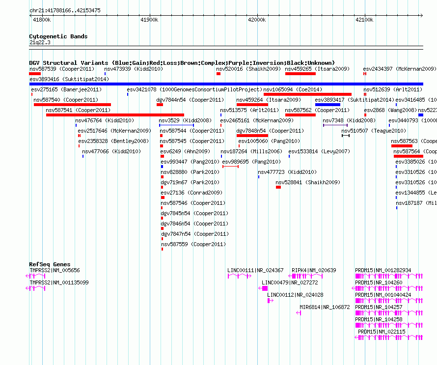The width and height of the screenshot is (437, 365).
Task: Open esv2434397 (McKernan2009) label
Action: click(400, 69)
